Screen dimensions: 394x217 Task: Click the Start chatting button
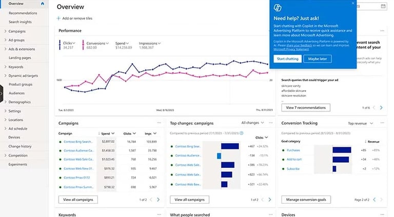coord(287,59)
